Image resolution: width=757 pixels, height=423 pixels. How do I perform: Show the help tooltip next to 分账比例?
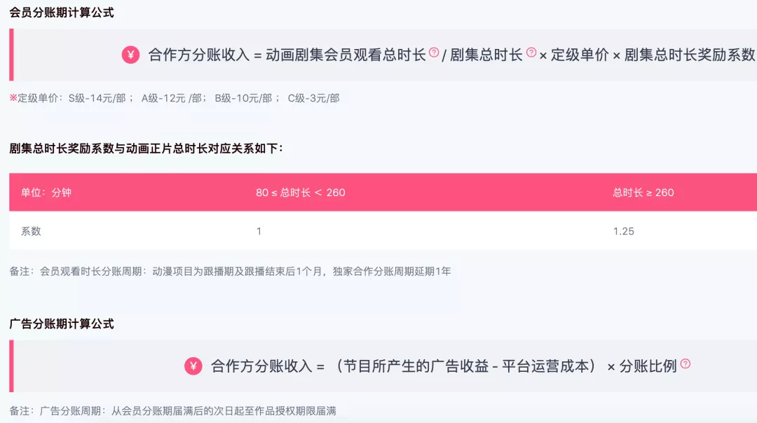tap(686, 363)
